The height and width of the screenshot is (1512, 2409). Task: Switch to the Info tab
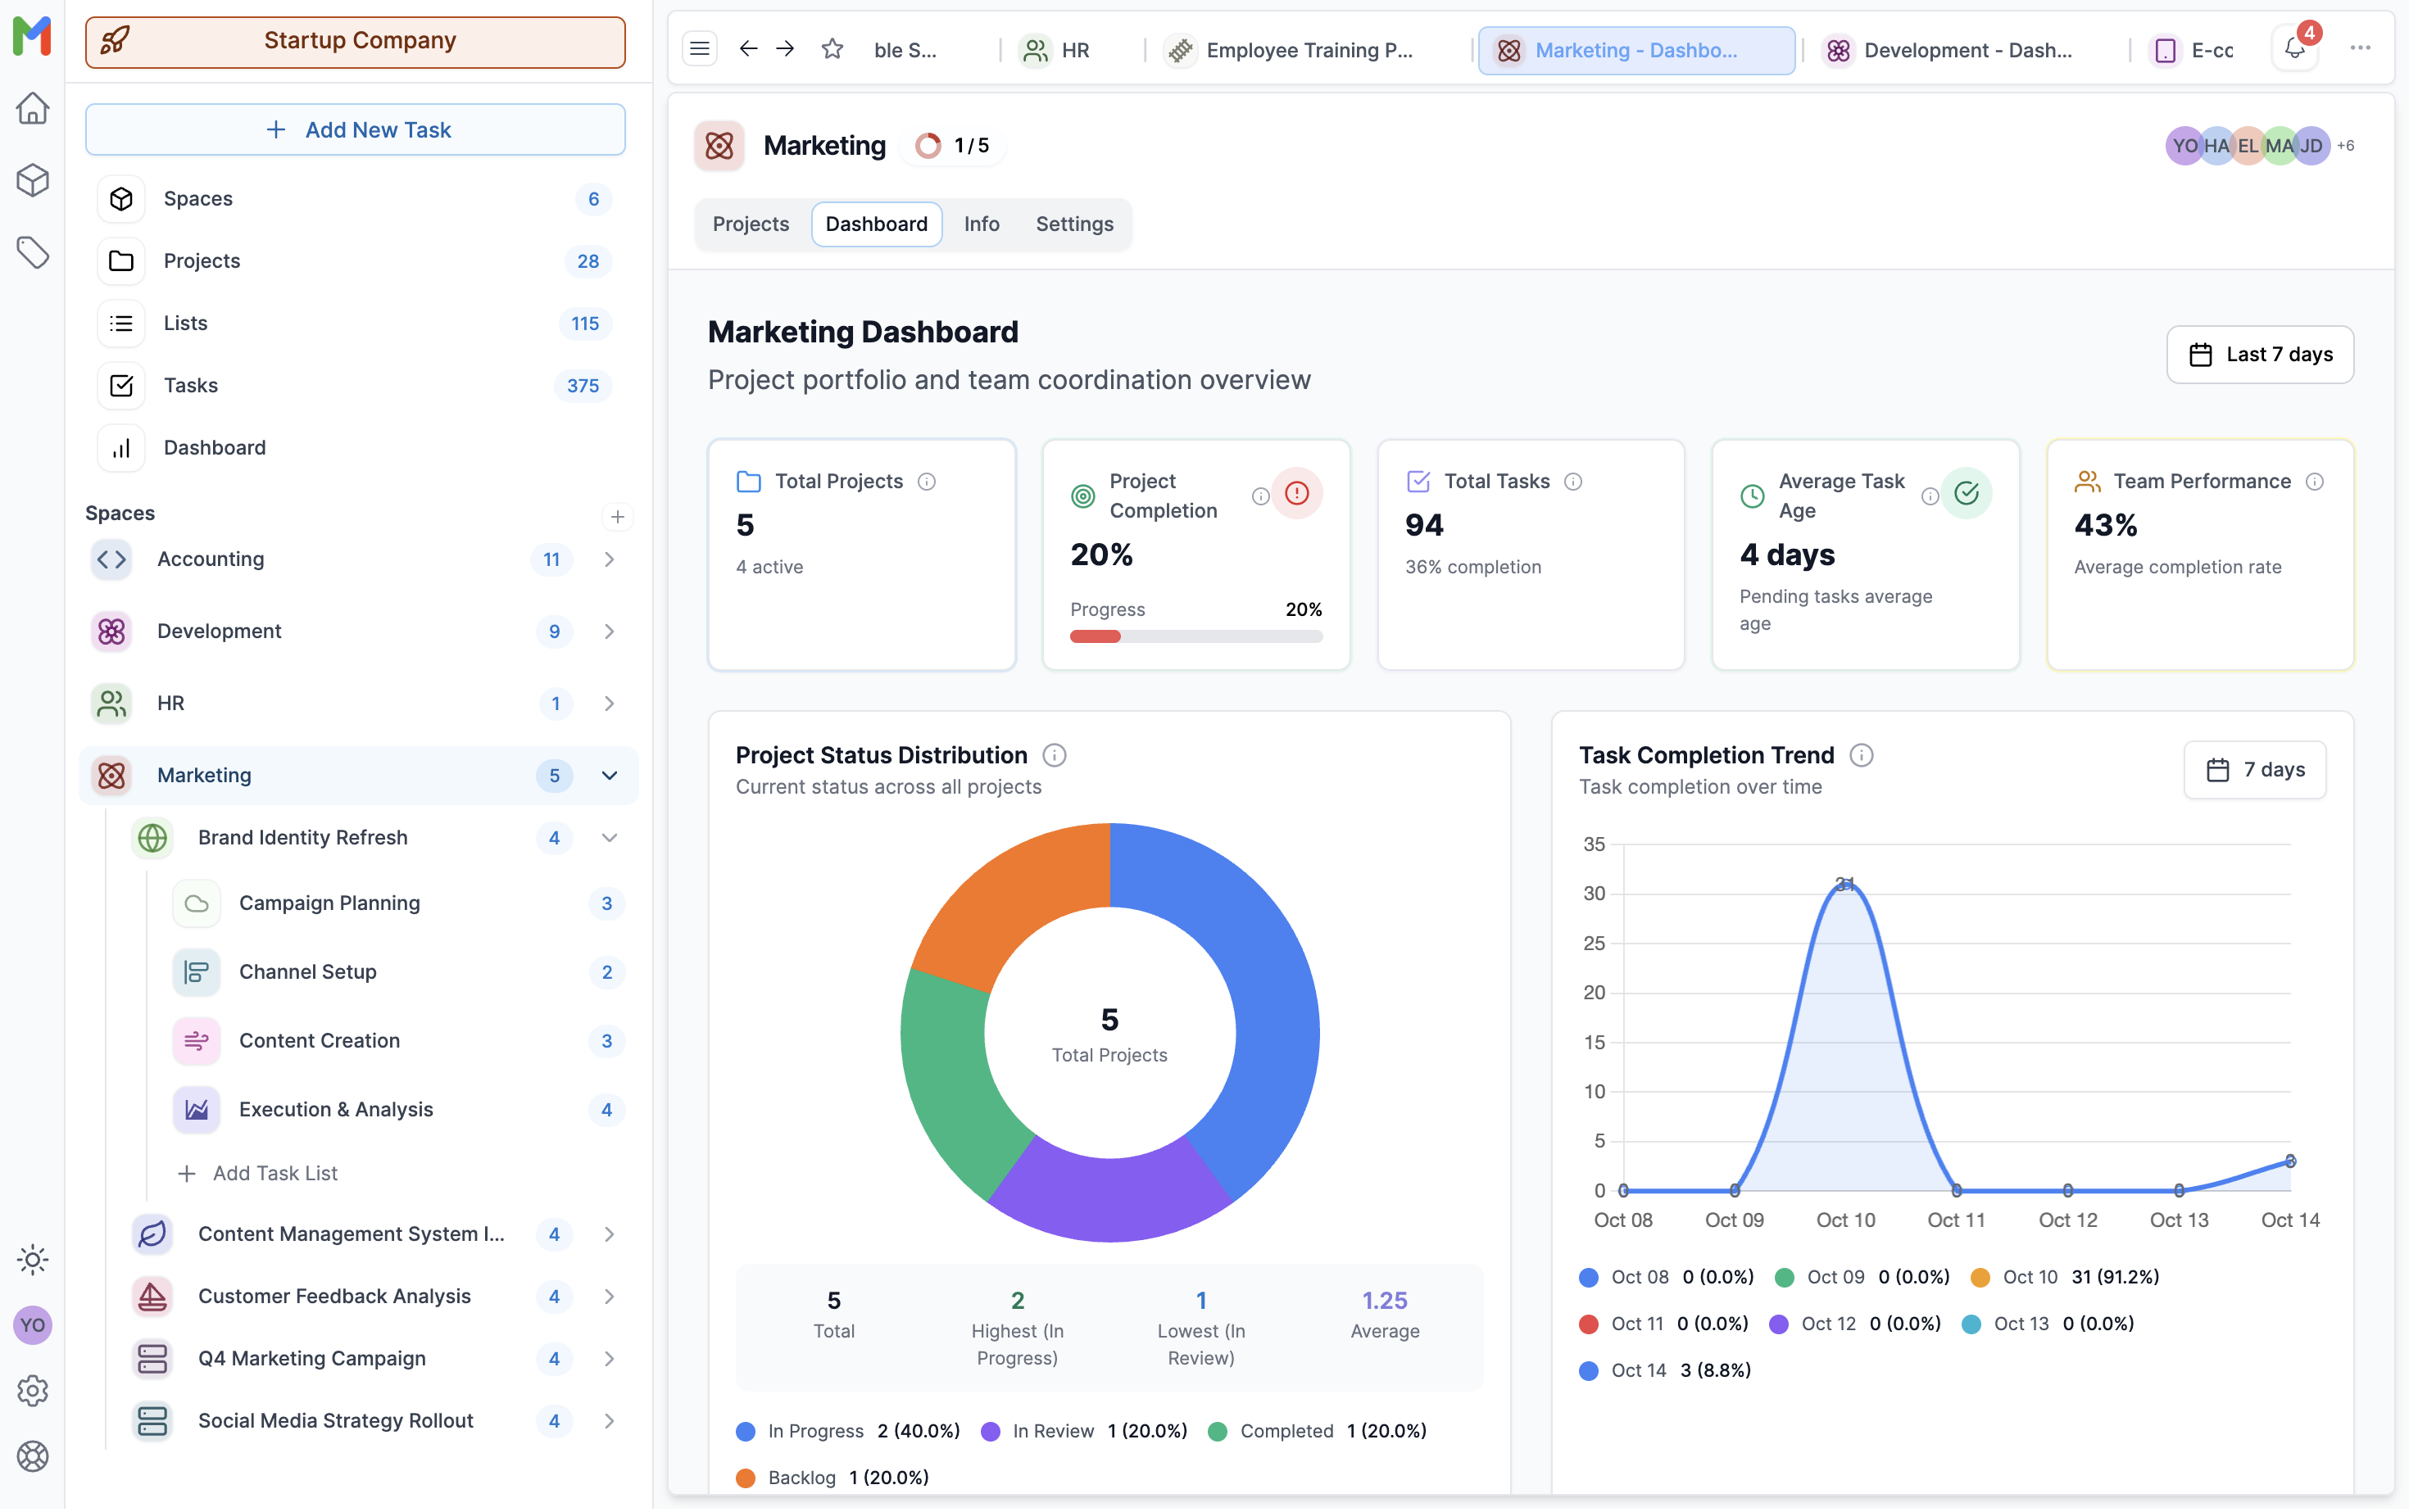pos(981,224)
